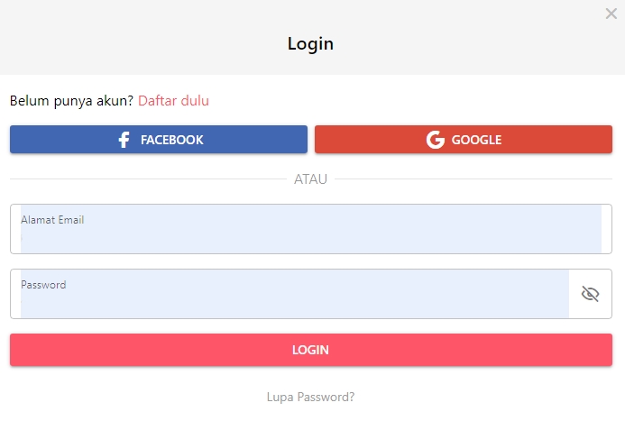Screen dimensions: 625x421
Task: Sign in using the FACEBOOK button
Action: point(159,140)
